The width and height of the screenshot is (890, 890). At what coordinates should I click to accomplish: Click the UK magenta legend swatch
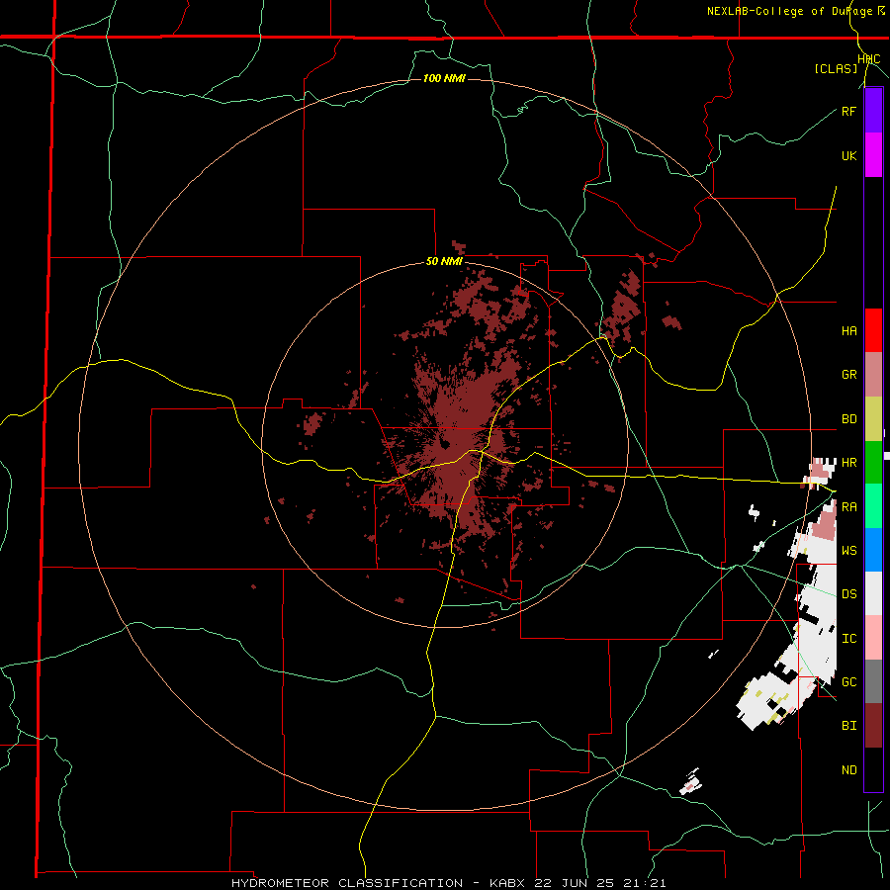click(x=873, y=155)
